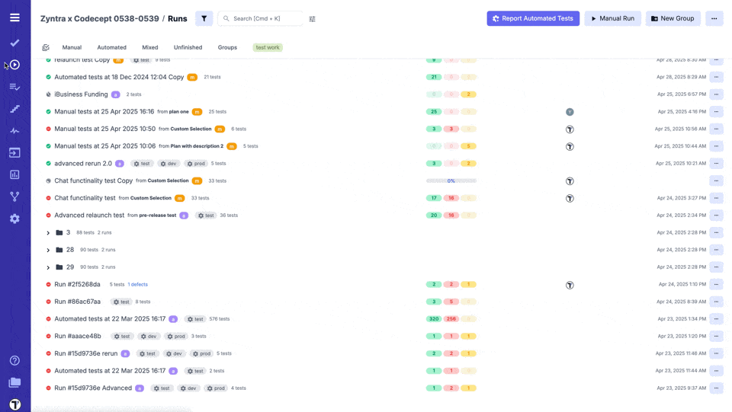Open the Tests checkmark sidebar icon
Viewport: 732px width, 412px height.
pos(15,43)
